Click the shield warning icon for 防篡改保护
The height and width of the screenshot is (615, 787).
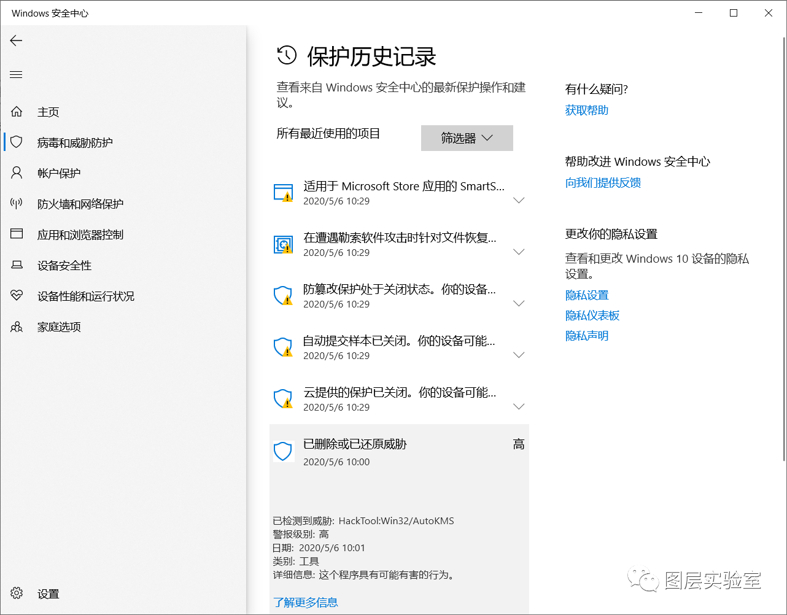click(x=284, y=296)
